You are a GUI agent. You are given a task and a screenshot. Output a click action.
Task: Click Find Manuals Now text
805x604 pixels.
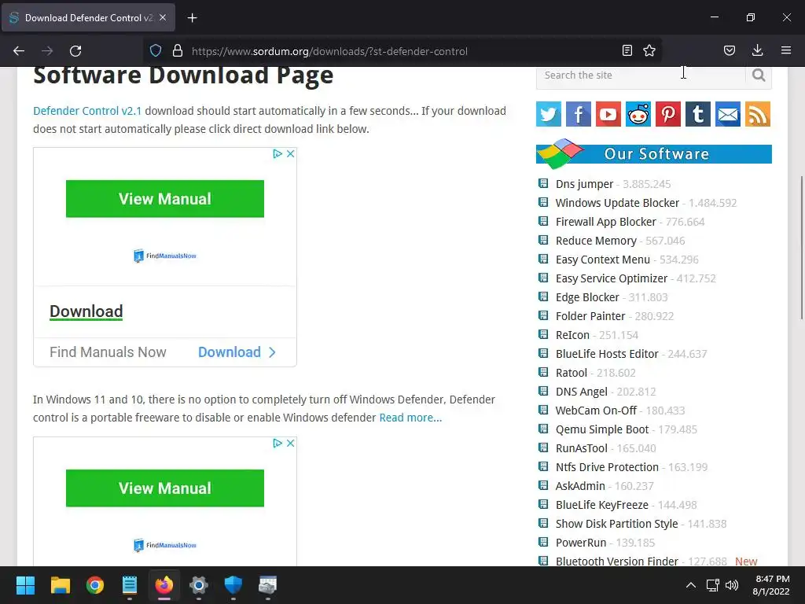click(x=108, y=352)
